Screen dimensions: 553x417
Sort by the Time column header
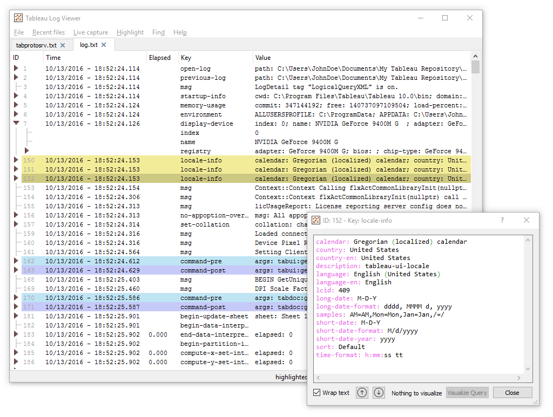(95, 58)
